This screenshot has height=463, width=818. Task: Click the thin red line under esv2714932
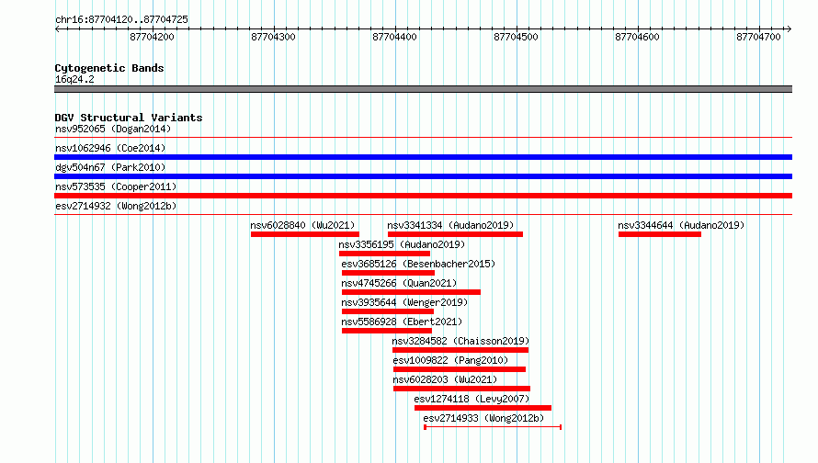pyautogui.click(x=423, y=215)
